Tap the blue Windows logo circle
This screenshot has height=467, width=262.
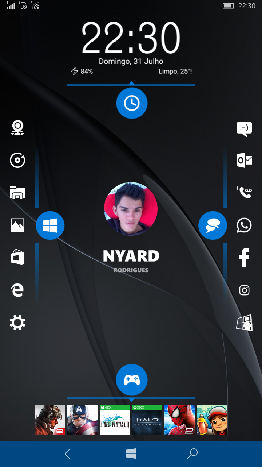click(x=50, y=226)
